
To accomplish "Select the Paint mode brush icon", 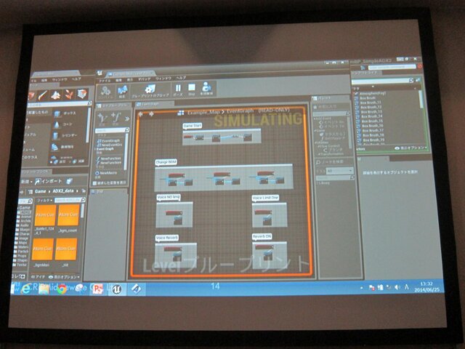I will click(x=42, y=95).
